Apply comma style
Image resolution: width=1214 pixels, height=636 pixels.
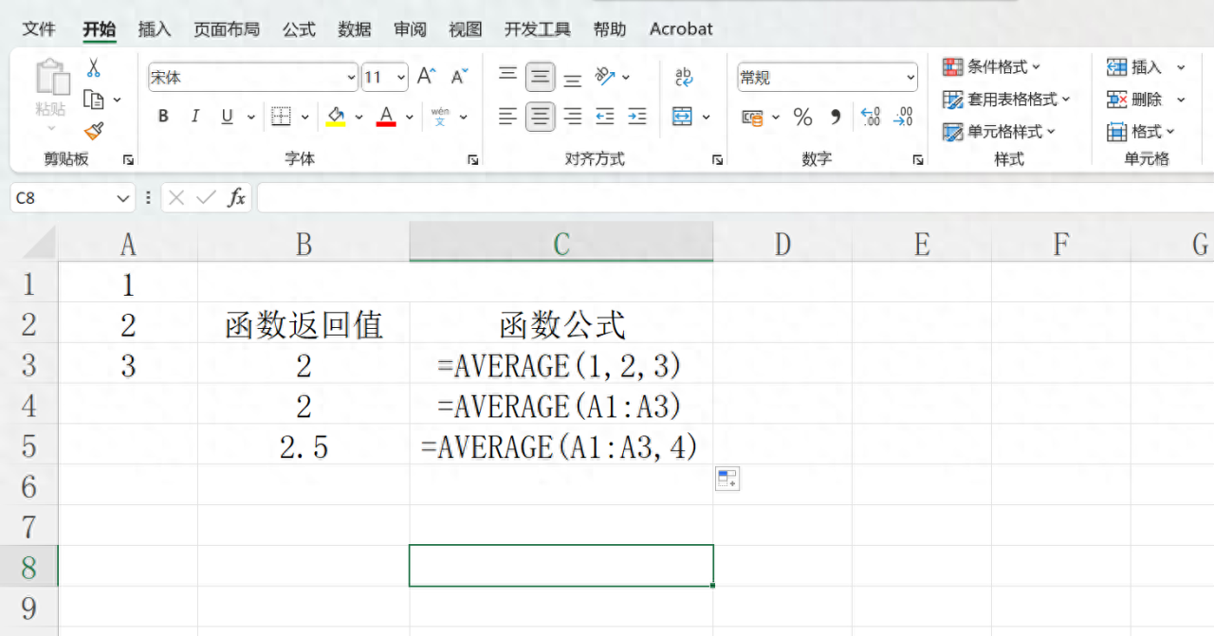pos(836,117)
